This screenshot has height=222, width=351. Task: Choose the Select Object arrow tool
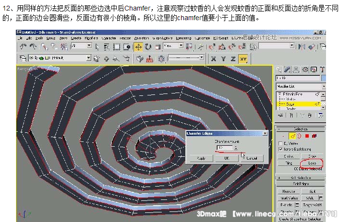tap(97, 47)
